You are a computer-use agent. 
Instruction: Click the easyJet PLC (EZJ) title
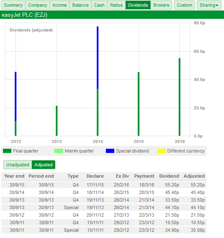[x=24, y=15]
